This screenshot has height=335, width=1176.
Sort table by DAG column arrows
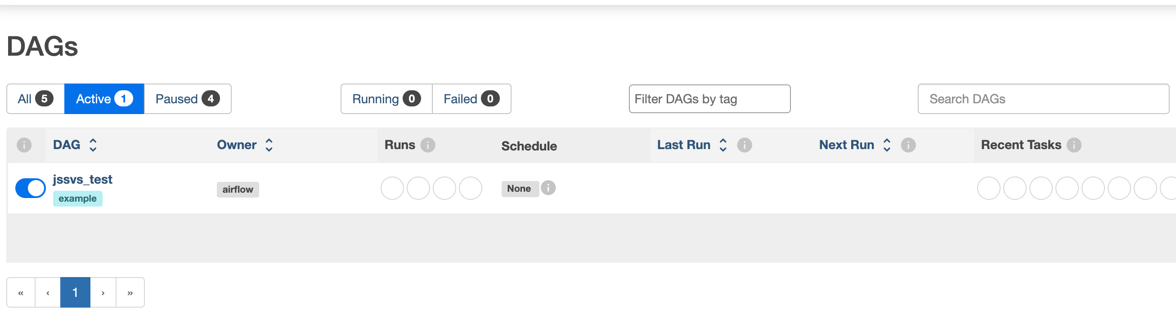tap(93, 145)
